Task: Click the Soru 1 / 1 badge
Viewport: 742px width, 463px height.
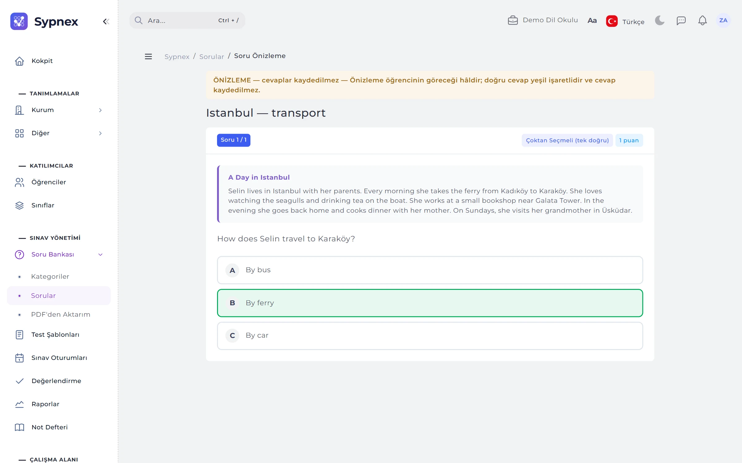Action: (233, 140)
